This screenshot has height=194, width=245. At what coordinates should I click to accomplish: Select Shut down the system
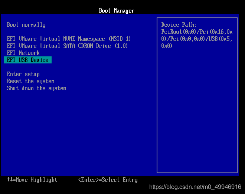(36, 88)
